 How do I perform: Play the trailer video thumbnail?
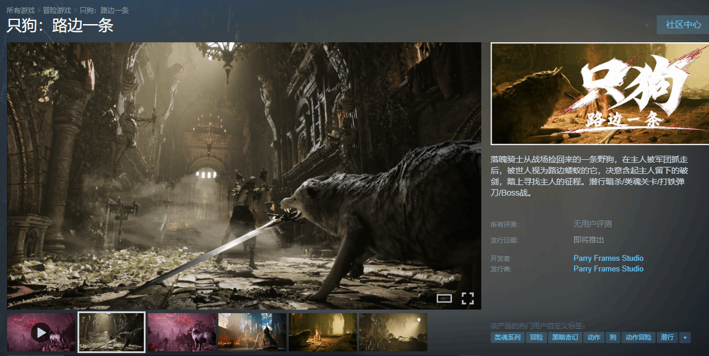(41, 332)
